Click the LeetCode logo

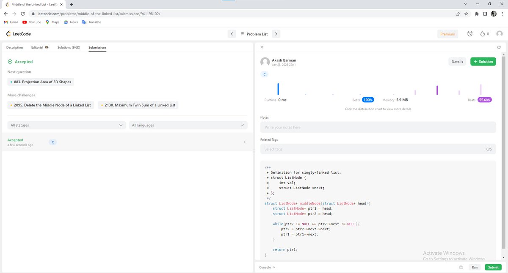[x=19, y=34]
